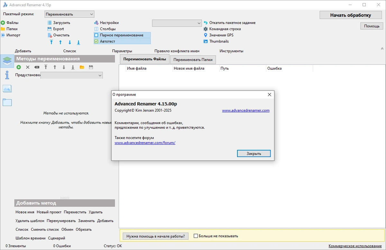Viewport: 386px width, 250px height.
Task: Add files with the Файлы button
Action: point(10,23)
